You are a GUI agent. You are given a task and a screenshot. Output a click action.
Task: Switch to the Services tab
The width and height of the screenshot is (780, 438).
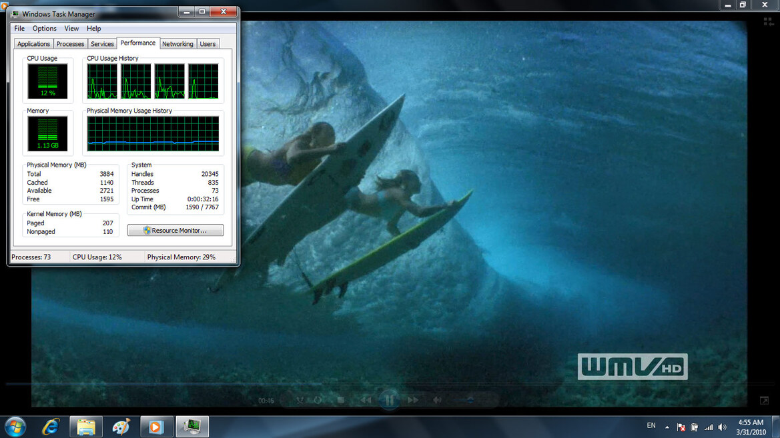pyautogui.click(x=102, y=44)
